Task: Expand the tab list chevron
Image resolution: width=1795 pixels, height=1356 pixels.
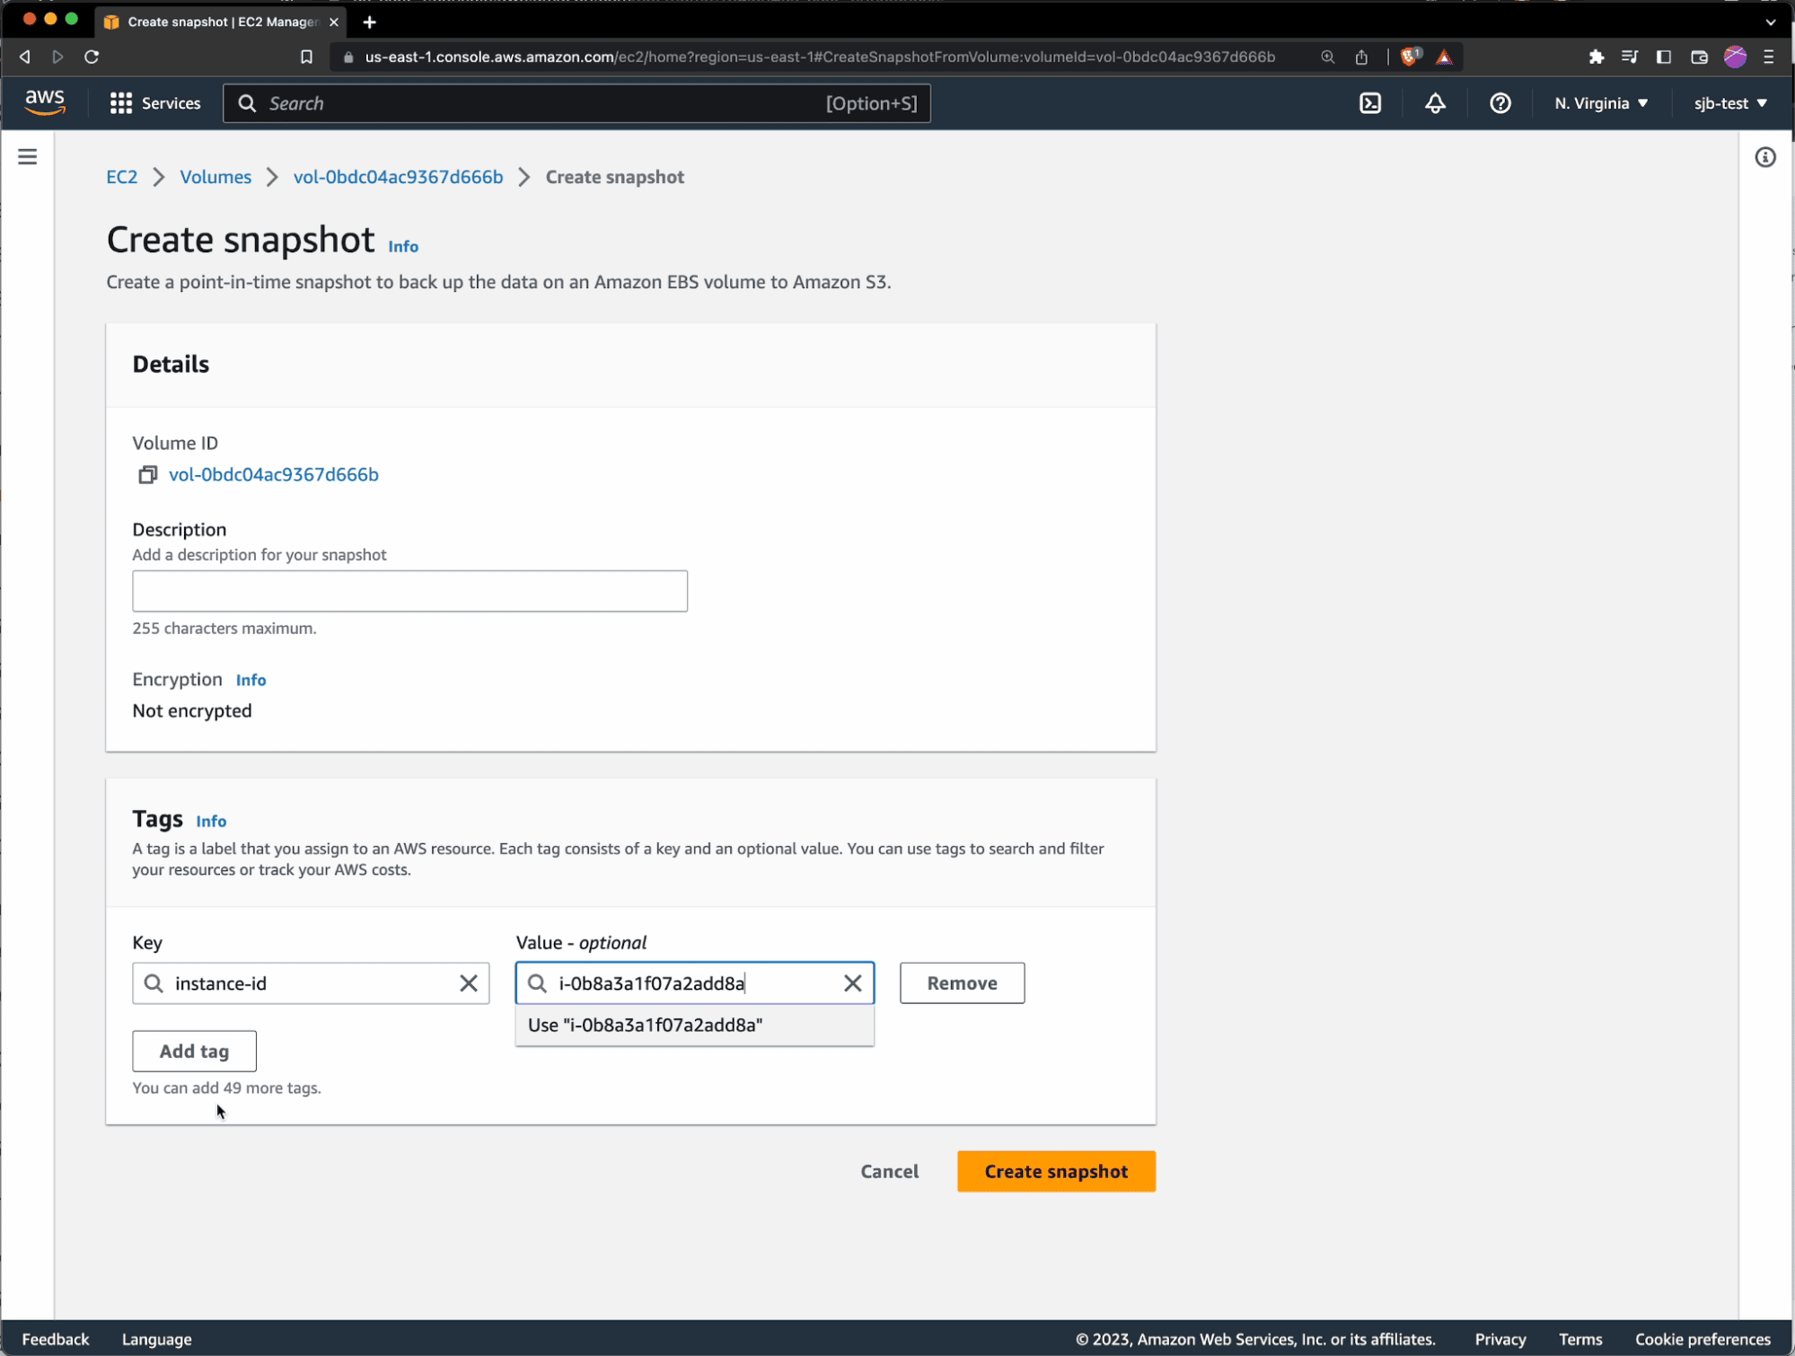Action: tap(1770, 22)
